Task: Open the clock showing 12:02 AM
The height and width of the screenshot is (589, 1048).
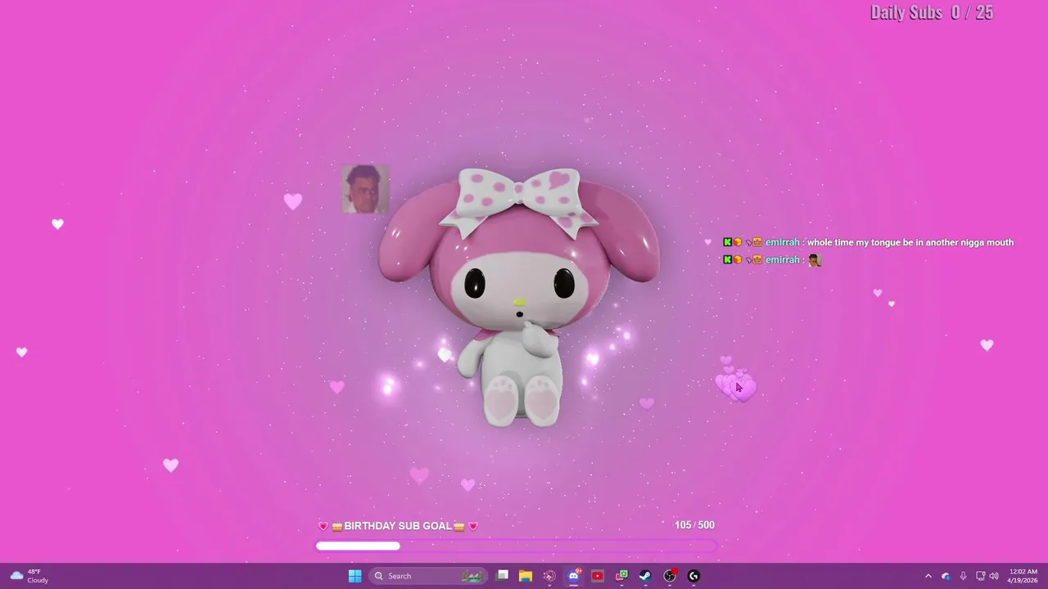Action: [x=1023, y=576]
